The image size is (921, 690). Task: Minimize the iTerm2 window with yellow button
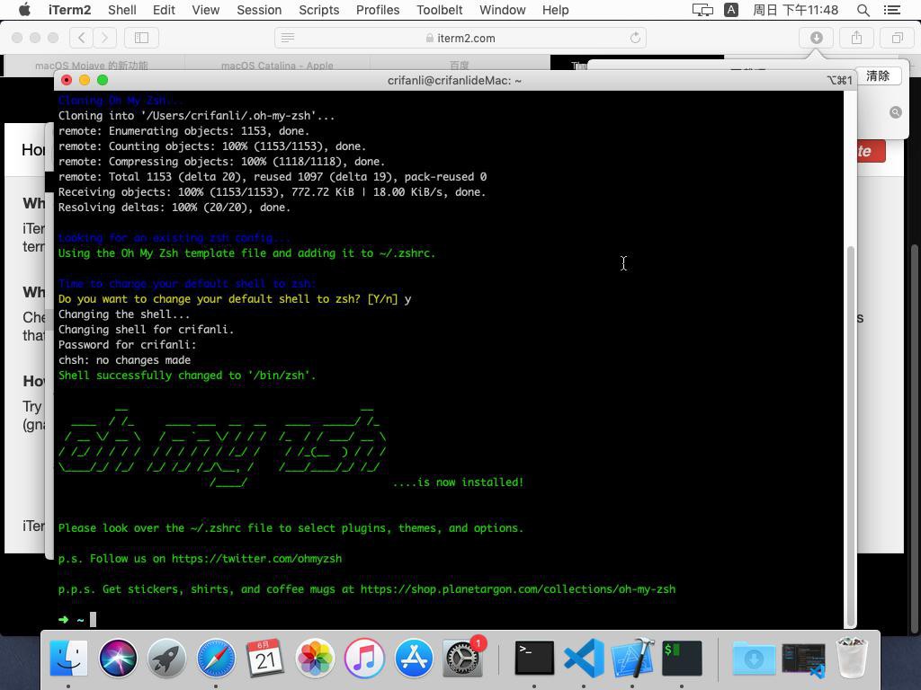85,80
